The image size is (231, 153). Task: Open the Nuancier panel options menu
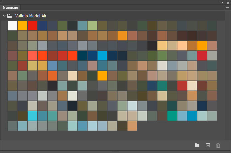tap(227, 7)
